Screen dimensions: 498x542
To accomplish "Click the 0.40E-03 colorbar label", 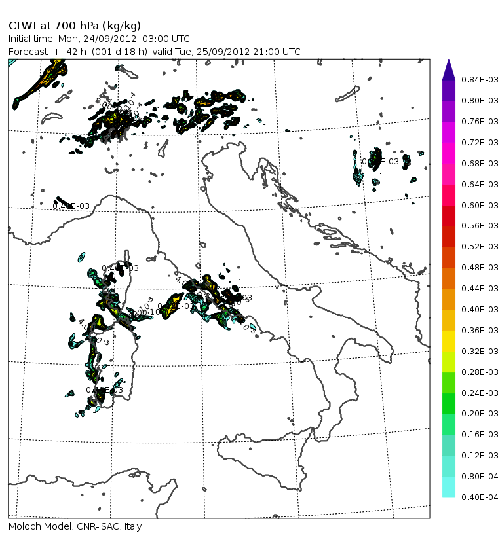I will (480, 310).
